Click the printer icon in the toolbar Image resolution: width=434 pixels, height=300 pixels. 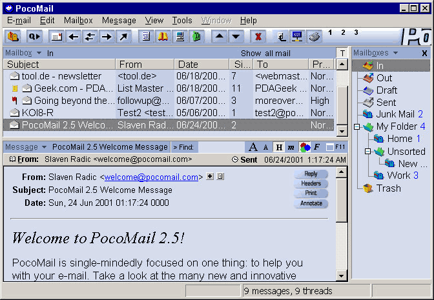pyautogui.click(x=314, y=36)
